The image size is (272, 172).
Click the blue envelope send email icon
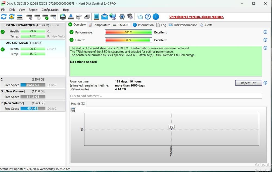pyautogui.click(x=104, y=17)
